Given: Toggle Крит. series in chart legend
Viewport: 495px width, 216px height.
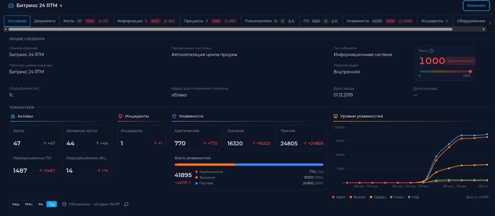Looking at the screenshot, I should pyautogui.click(x=339, y=197).
